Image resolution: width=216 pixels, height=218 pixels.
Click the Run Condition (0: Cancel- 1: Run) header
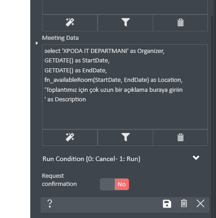coord(91,159)
